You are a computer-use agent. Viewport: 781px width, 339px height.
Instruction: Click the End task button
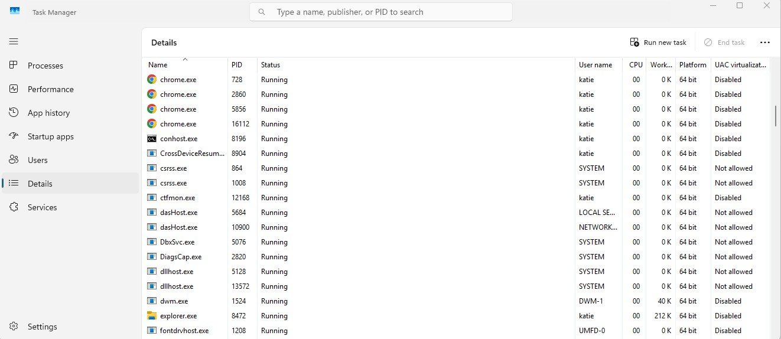(724, 43)
